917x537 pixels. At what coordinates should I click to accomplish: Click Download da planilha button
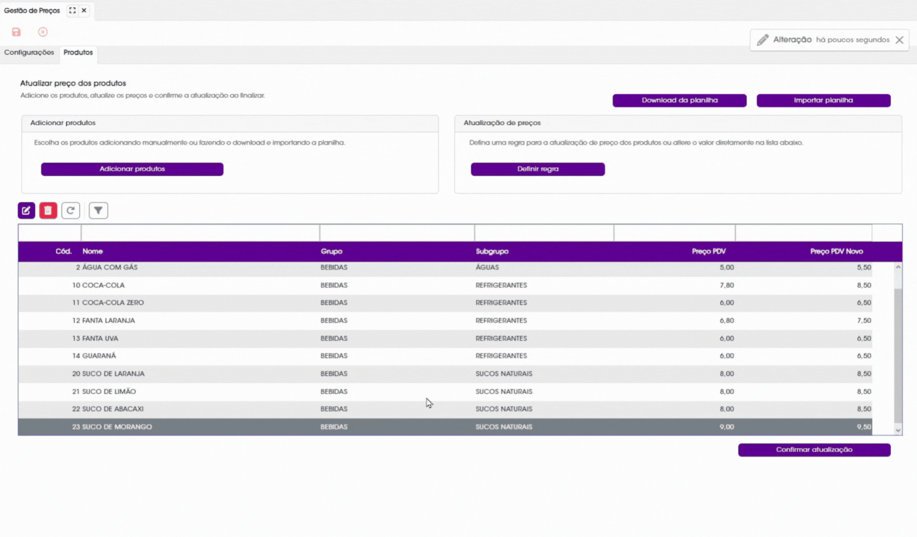pos(679,100)
